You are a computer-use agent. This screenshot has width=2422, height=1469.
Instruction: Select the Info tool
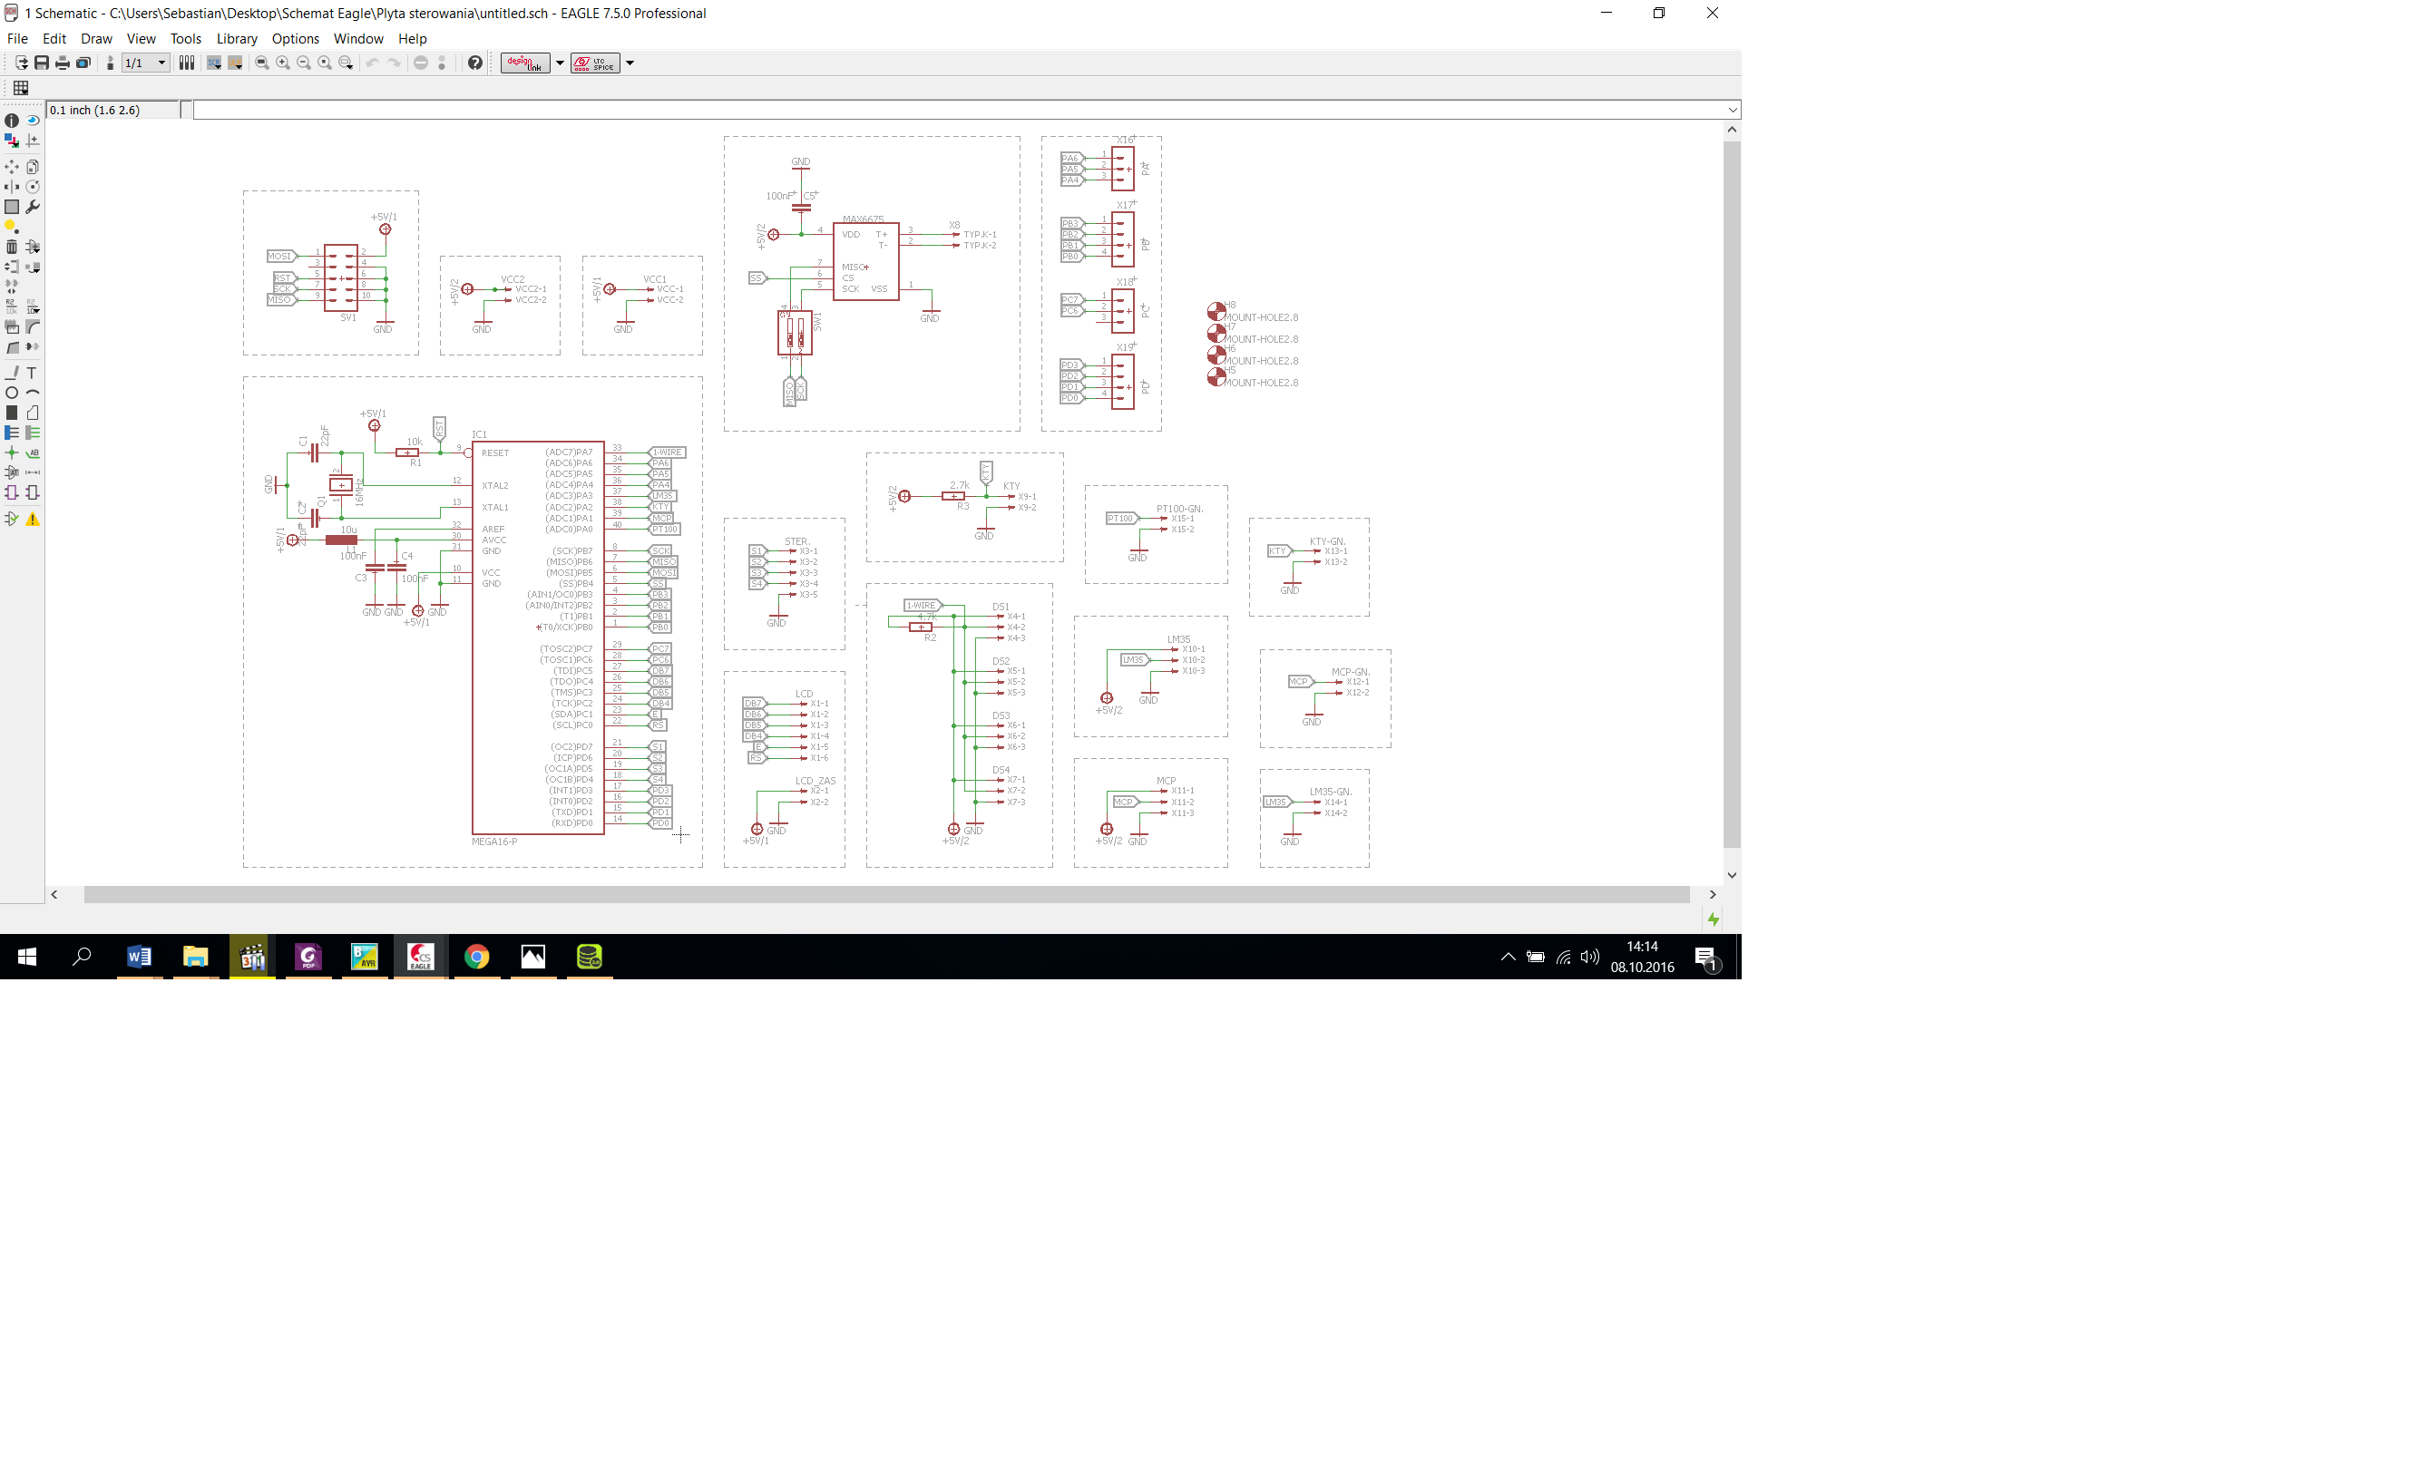pyautogui.click(x=12, y=121)
